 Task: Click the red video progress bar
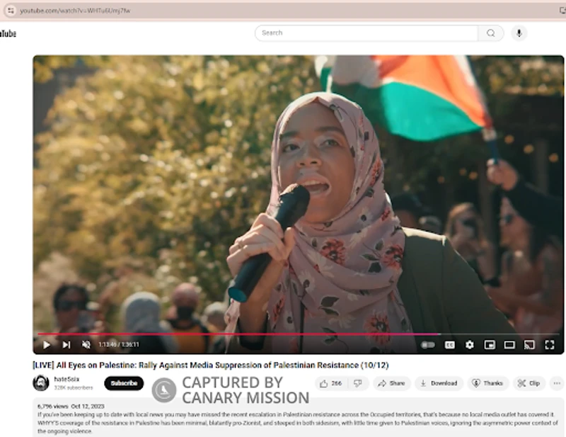pyautogui.click(x=238, y=334)
